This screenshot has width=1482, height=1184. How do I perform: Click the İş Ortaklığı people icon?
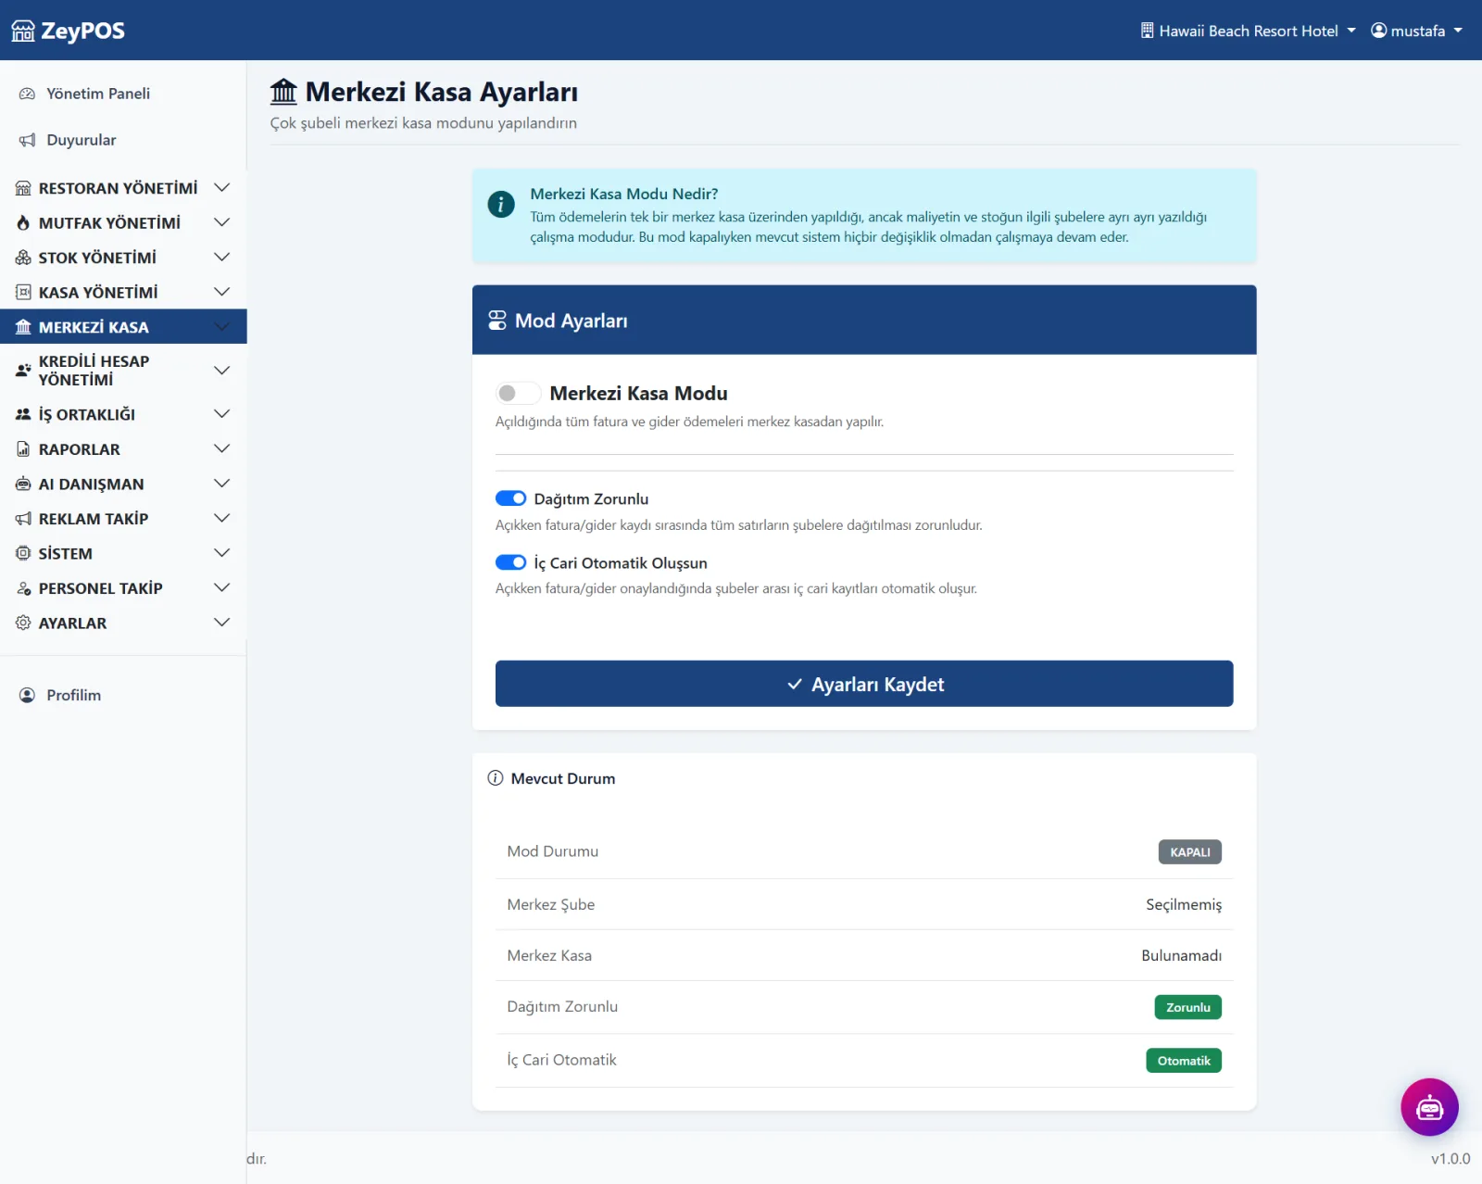[23, 414]
